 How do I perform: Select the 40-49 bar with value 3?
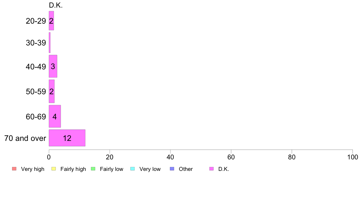click(x=53, y=66)
